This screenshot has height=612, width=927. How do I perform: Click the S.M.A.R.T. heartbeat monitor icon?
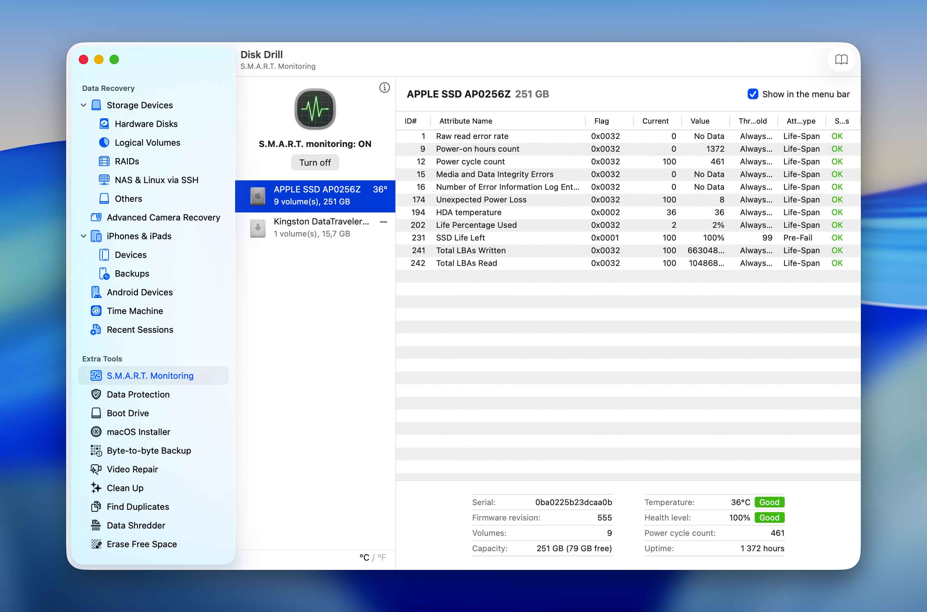(x=315, y=109)
